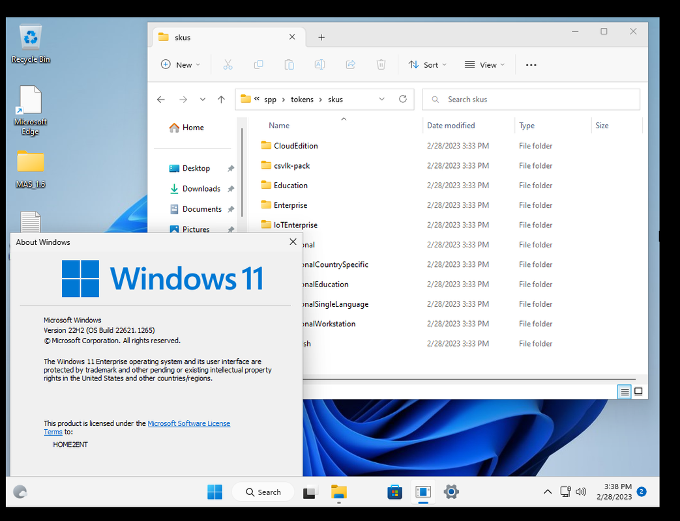Click the horizontal scrollbar in file list
This screenshot has width=680, height=521.
[469, 379]
